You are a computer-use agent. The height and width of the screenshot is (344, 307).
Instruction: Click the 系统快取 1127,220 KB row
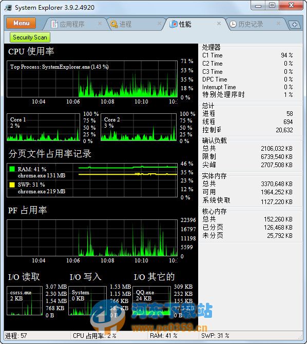(247, 201)
